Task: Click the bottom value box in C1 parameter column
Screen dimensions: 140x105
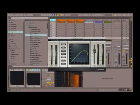Action: (x=63, y=64)
